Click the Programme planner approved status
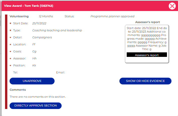Viewport: 178px width, 116px height. pos(112,16)
